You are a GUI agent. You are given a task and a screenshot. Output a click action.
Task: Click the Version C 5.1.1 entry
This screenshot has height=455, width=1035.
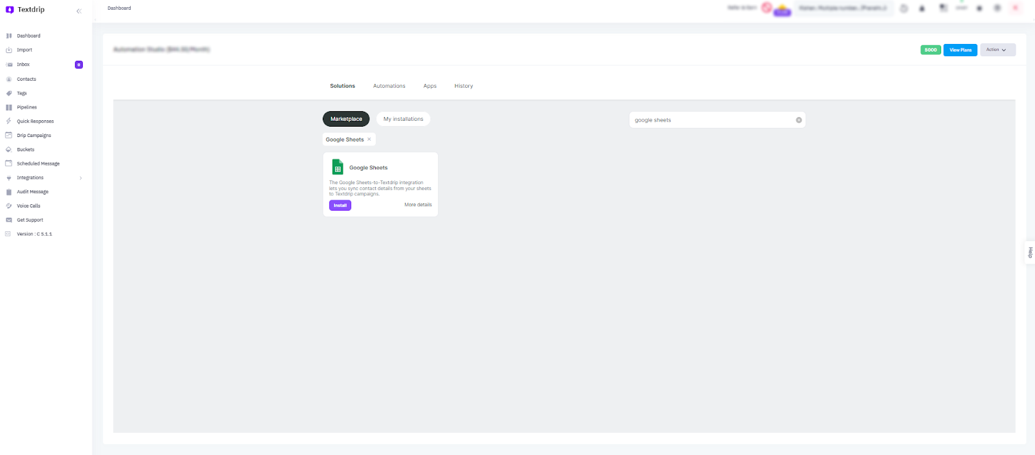tap(34, 234)
